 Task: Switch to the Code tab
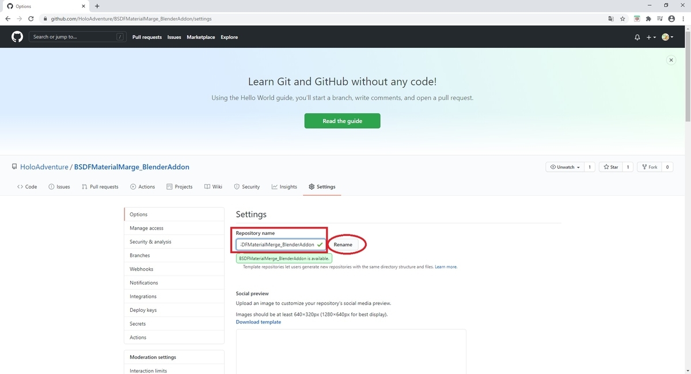pyautogui.click(x=27, y=186)
